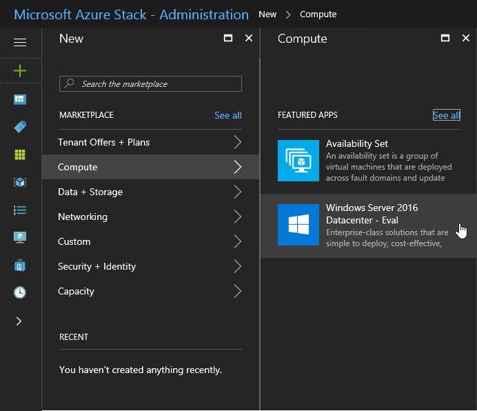Screen dimensions: 477x411
Task: Click the chevron beside Networking
Action: (238, 217)
